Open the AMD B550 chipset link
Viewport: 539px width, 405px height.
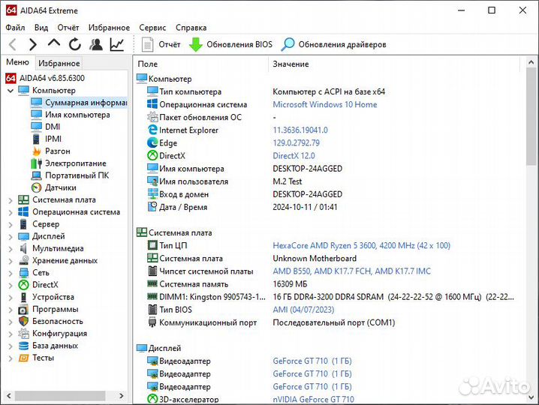pyautogui.click(x=351, y=271)
